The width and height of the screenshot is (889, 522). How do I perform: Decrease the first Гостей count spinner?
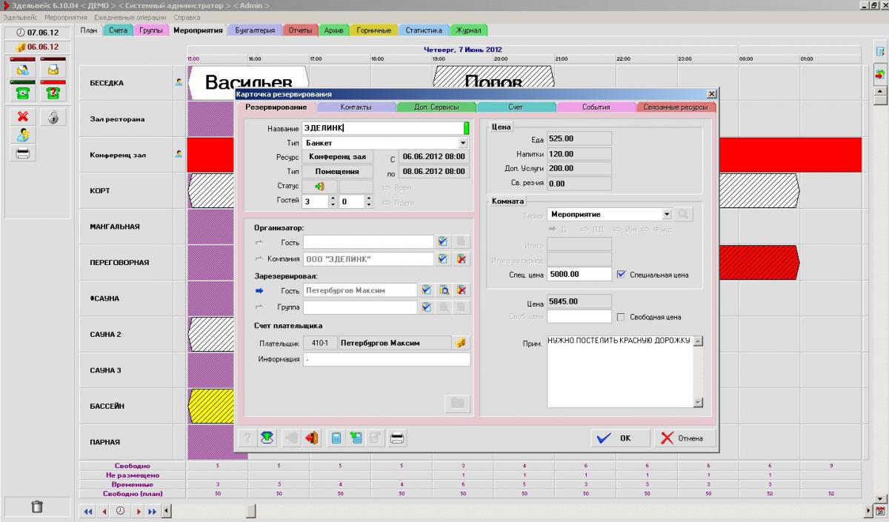point(333,204)
